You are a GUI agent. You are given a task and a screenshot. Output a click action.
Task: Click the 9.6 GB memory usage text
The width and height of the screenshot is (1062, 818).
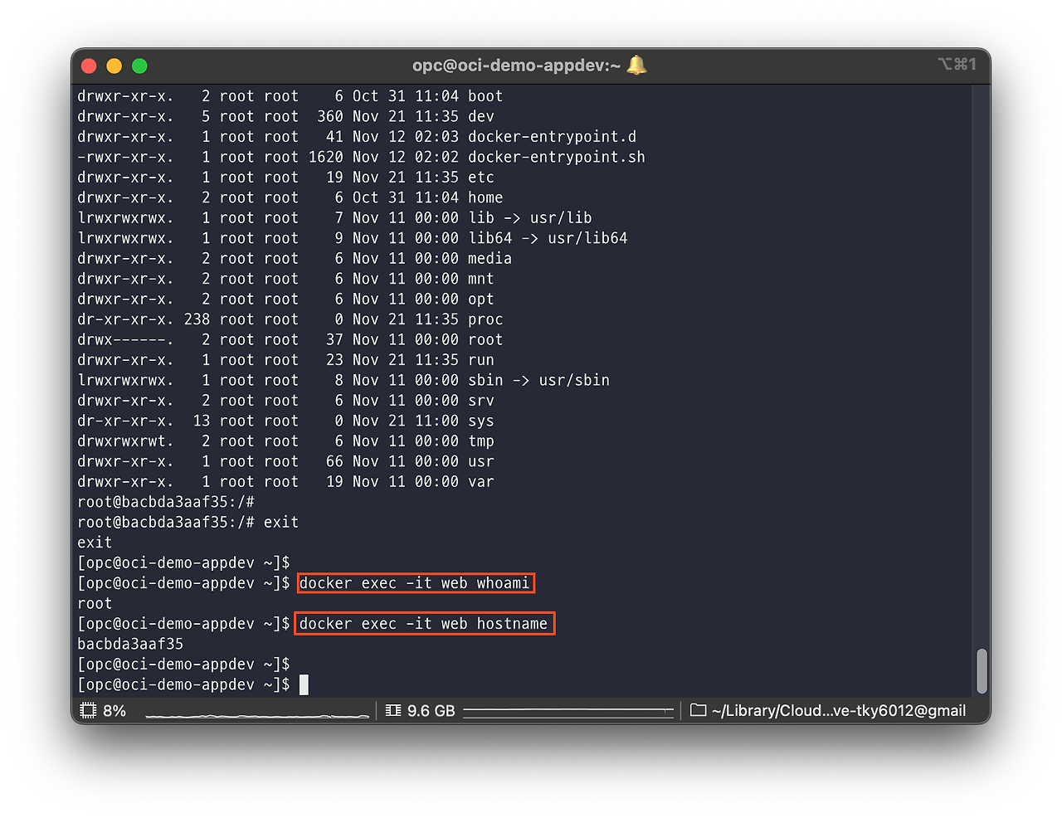pyautogui.click(x=431, y=710)
